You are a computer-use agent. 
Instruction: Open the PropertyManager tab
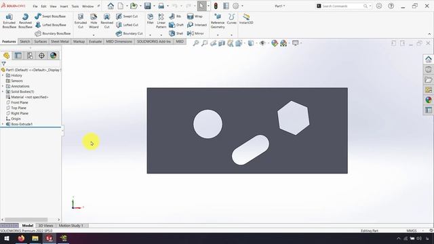(18, 56)
